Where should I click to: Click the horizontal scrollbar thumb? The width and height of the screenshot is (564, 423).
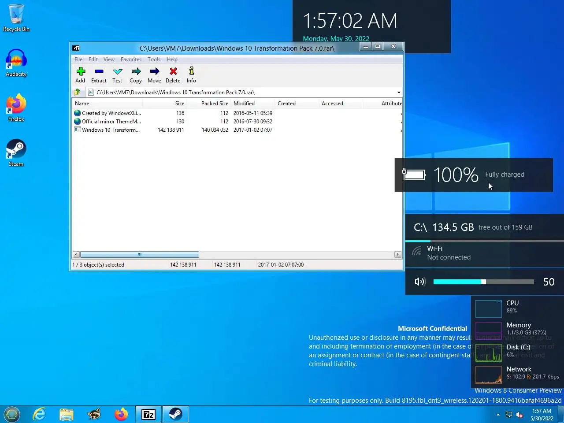(x=140, y=254)
